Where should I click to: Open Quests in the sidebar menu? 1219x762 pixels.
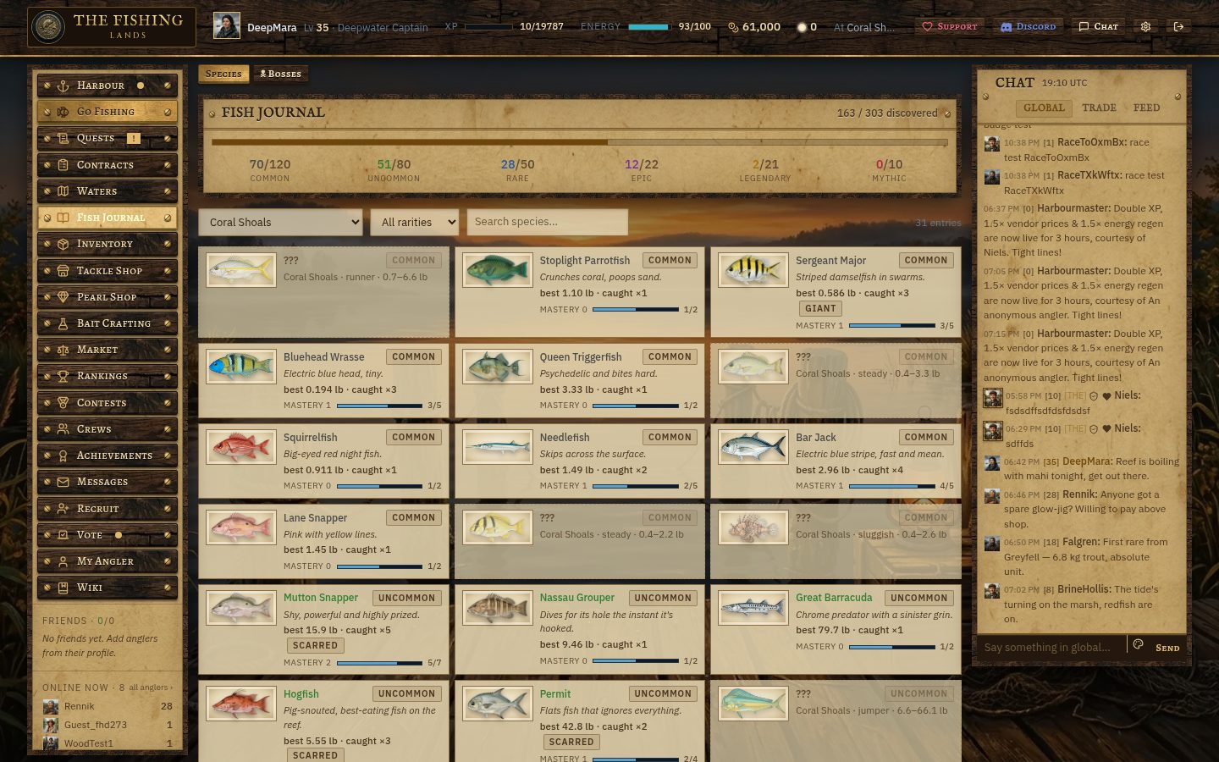[x=108, y=138]
